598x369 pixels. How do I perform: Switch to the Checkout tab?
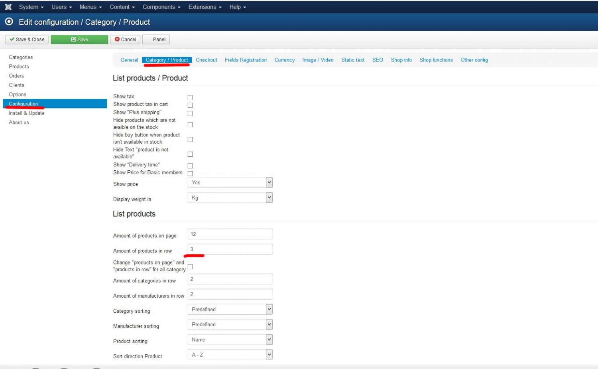pyautogui.click(x=206, y=60)
